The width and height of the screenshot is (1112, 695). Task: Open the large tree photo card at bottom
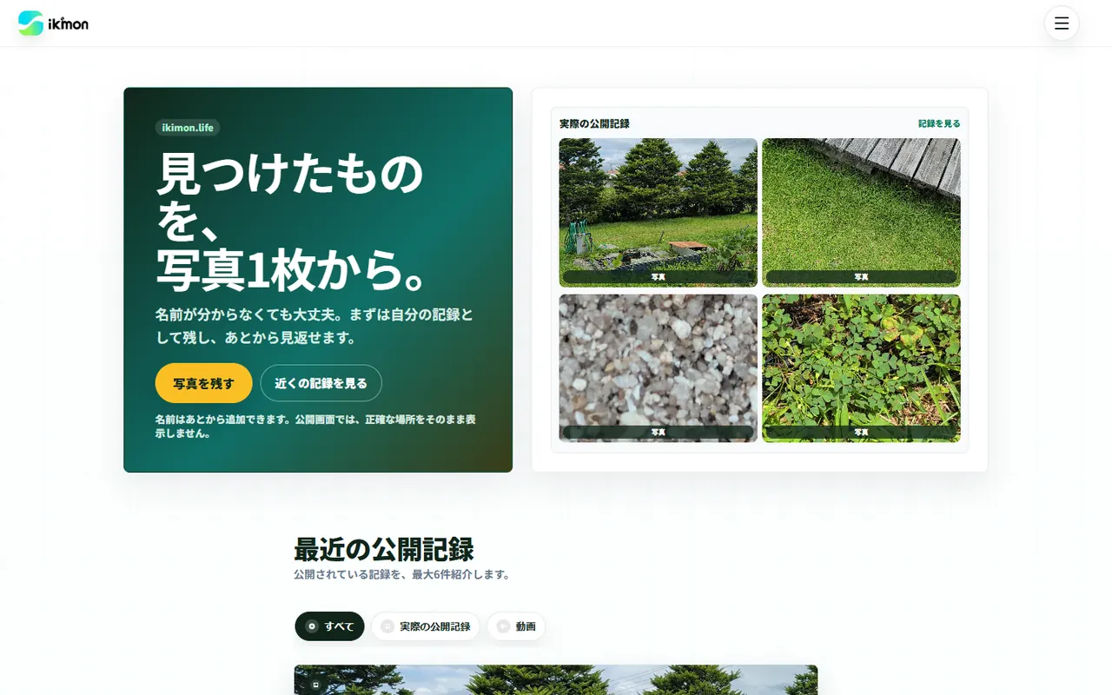(556, 680)
